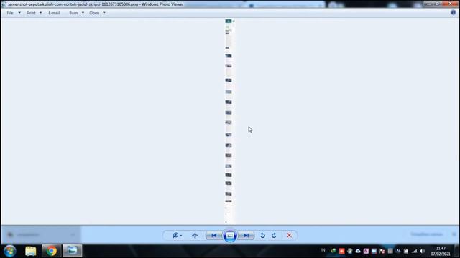Viewport: 460px width, 258px height.
Task: Click the E-mail menu item
Action: click(54, 13)
